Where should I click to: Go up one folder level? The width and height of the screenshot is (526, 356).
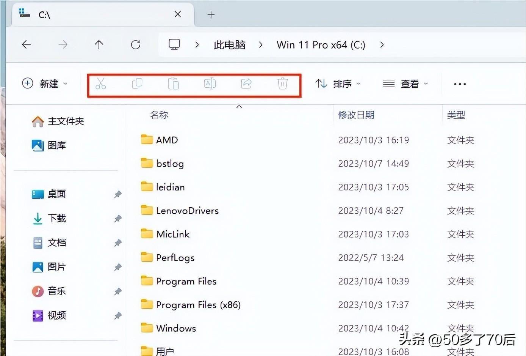[x=99, y=44]
